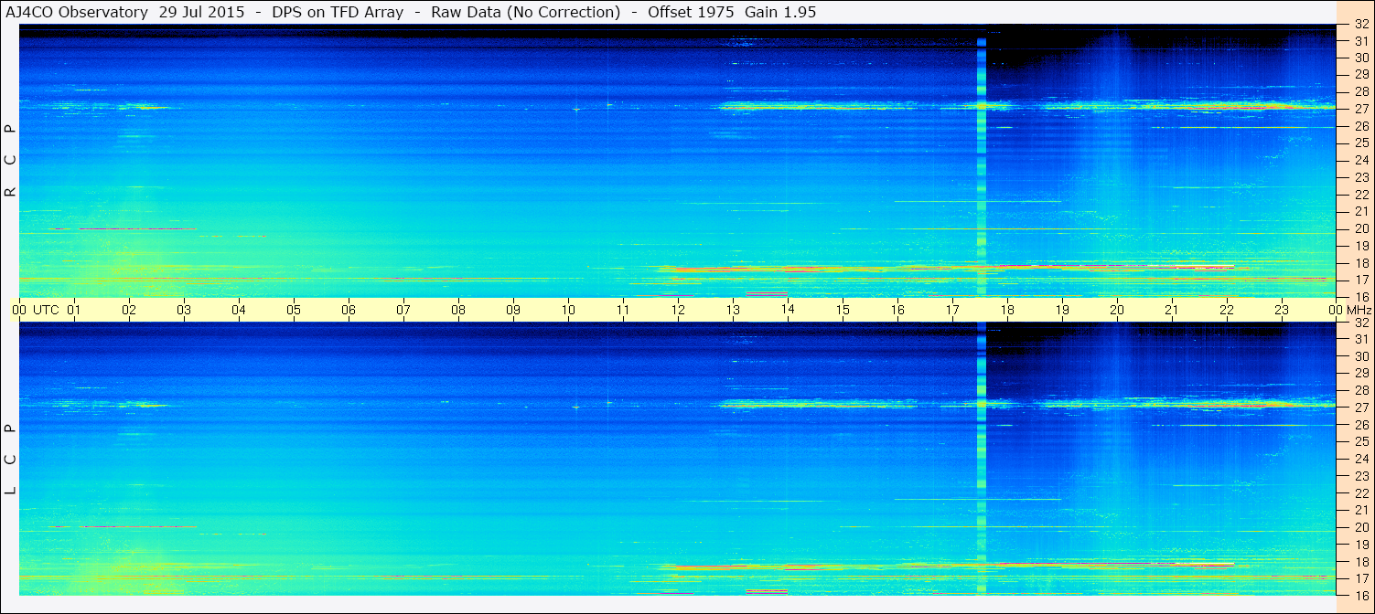Select hour 11 on the time axis

623,310
